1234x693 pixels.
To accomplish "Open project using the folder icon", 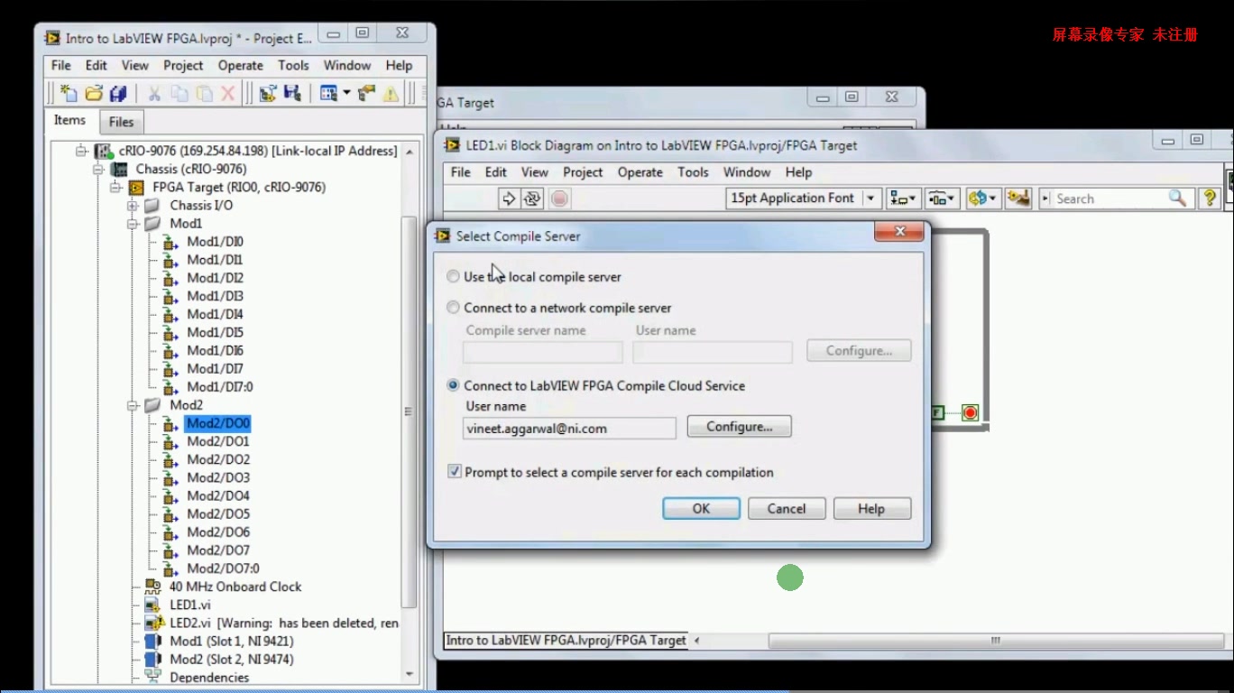I will click(x=94, y=93).
